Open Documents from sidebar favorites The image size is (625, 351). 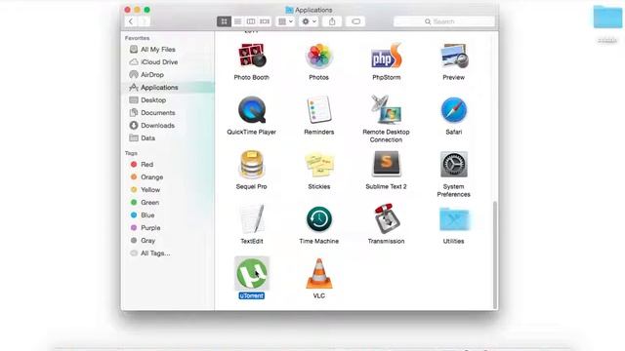pos(167,113)
